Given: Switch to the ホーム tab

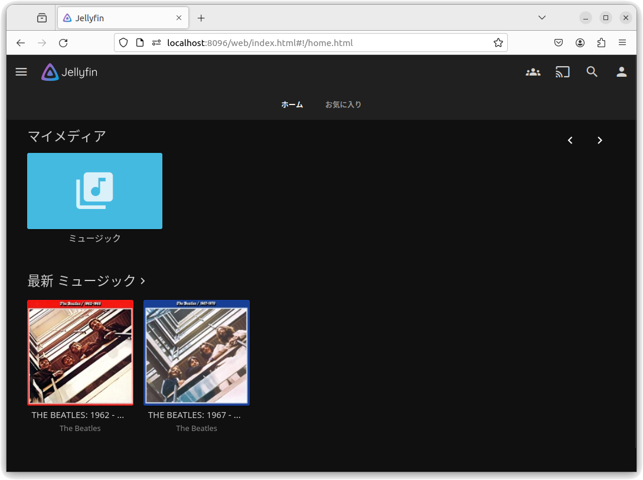Looking at the screenshot, I should point(292,105).
